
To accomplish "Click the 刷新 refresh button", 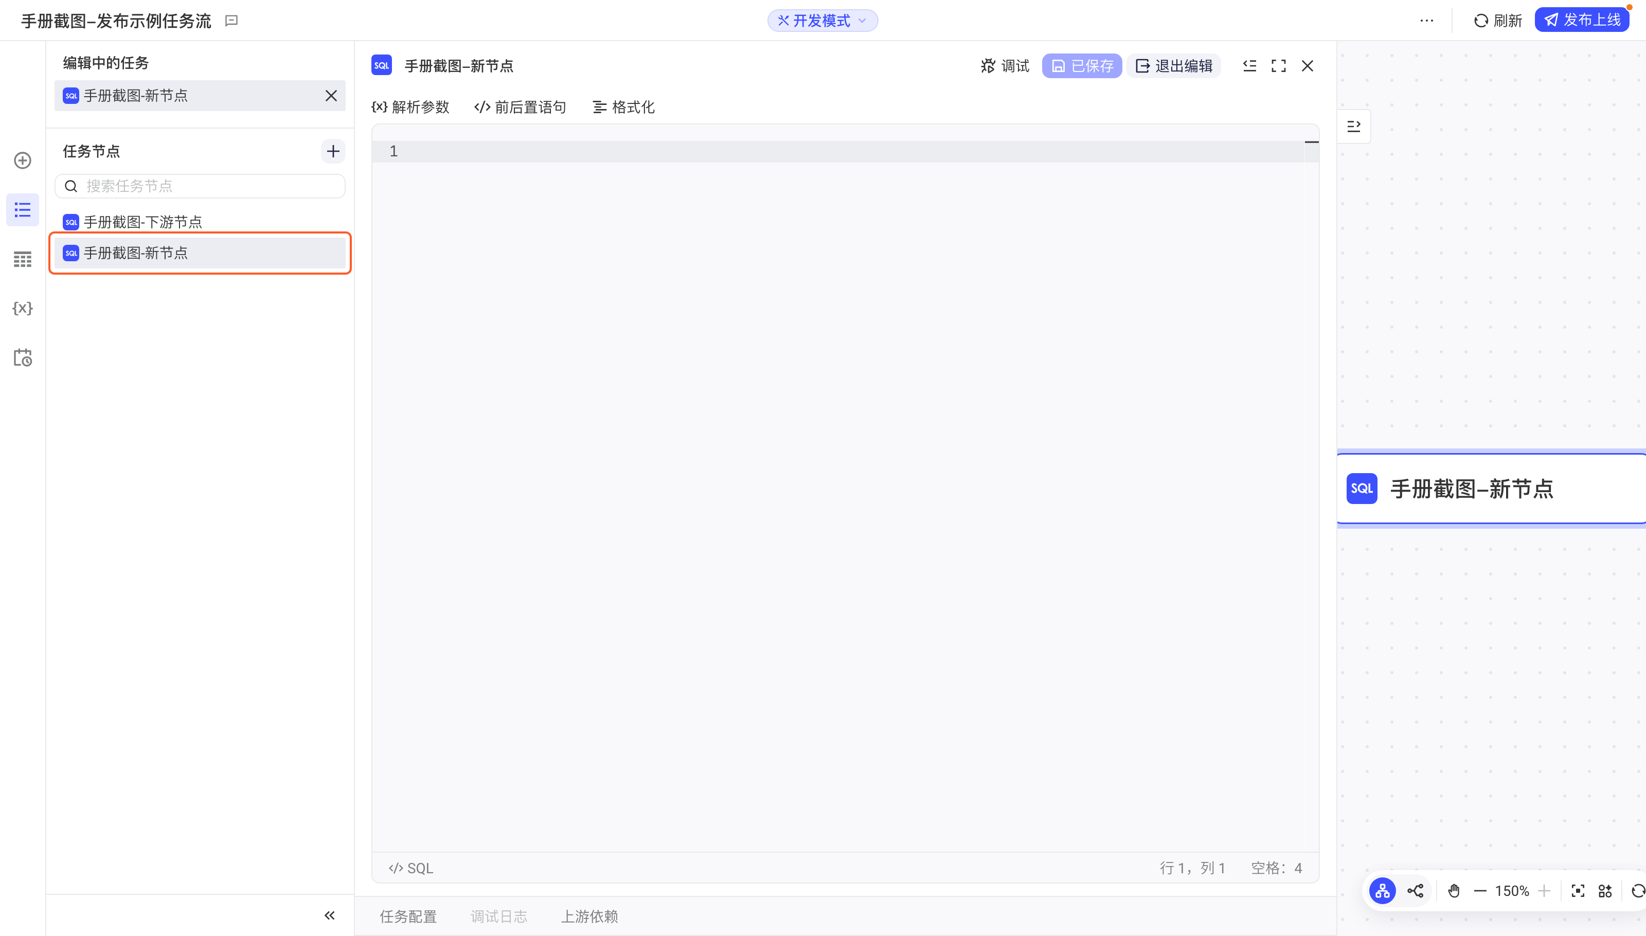I will point(1497,21).
